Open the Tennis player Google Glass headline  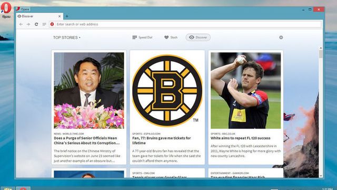click(160, 177)
